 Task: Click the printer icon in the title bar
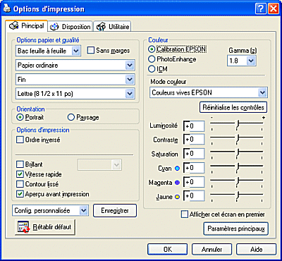point(7,9)
